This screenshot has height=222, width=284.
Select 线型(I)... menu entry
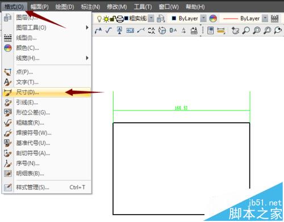[x=47, y=38]
